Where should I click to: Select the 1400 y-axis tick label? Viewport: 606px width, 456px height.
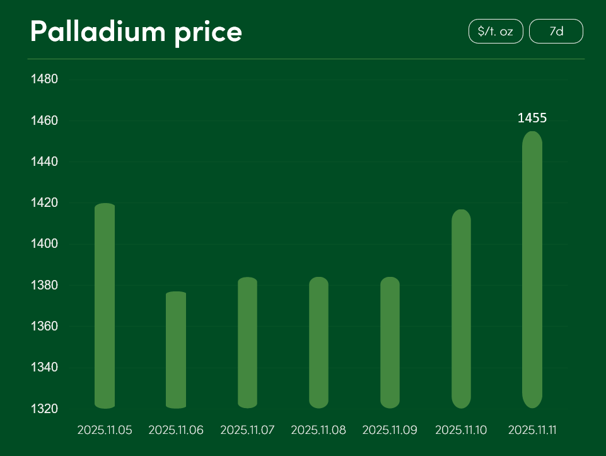point(44,244)
